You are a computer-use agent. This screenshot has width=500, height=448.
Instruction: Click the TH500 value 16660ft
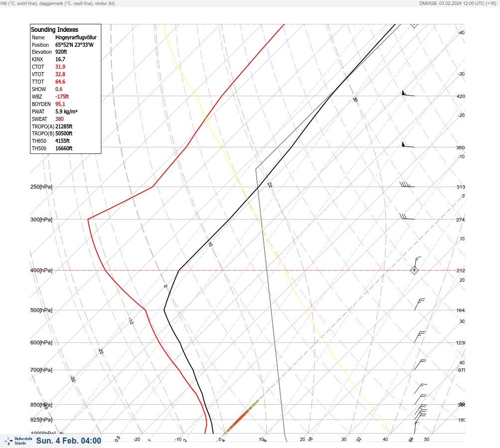click(64, 148)
